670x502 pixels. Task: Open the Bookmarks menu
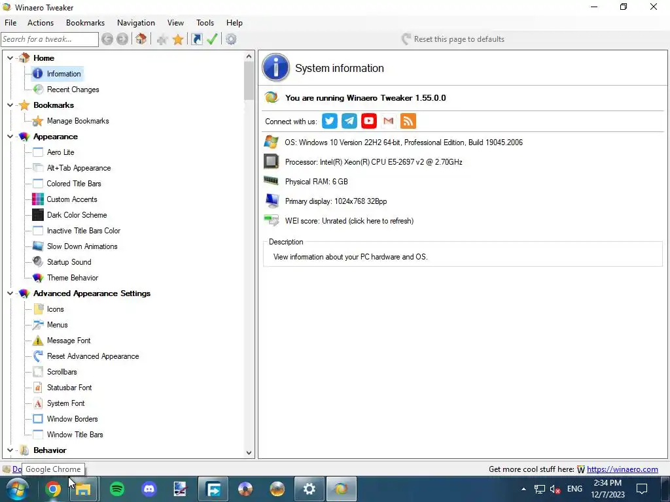pyautogui.click(x=86, y=23)
